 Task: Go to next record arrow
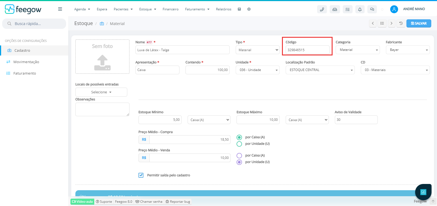391,23
